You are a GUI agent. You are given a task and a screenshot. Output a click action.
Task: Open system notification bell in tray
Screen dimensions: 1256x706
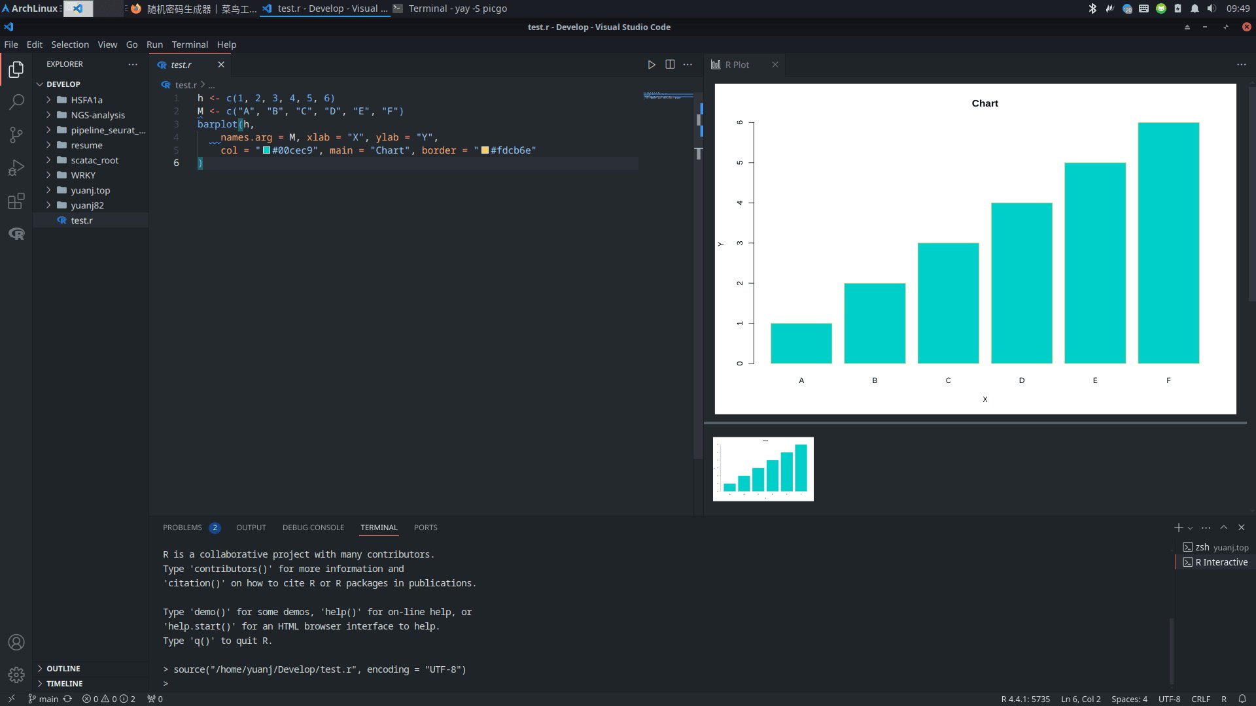pyautogui.click(x=1195, y=8)
